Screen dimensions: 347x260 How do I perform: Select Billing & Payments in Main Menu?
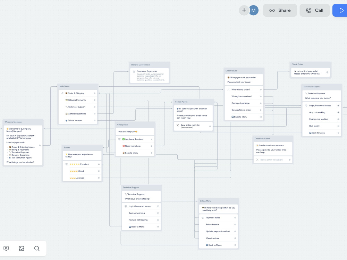point(78,100)
